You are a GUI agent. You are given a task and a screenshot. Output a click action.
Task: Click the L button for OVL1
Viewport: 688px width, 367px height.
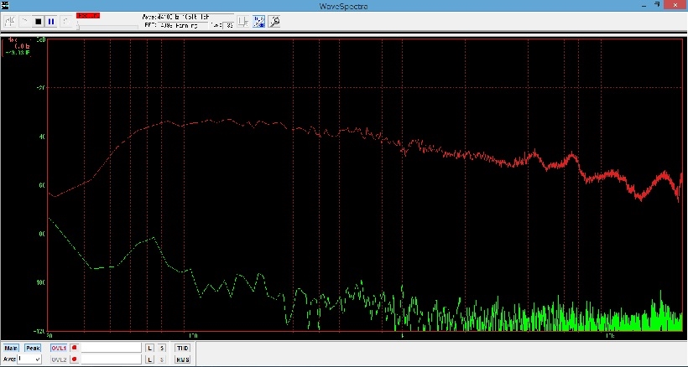[x=149, y=348]
